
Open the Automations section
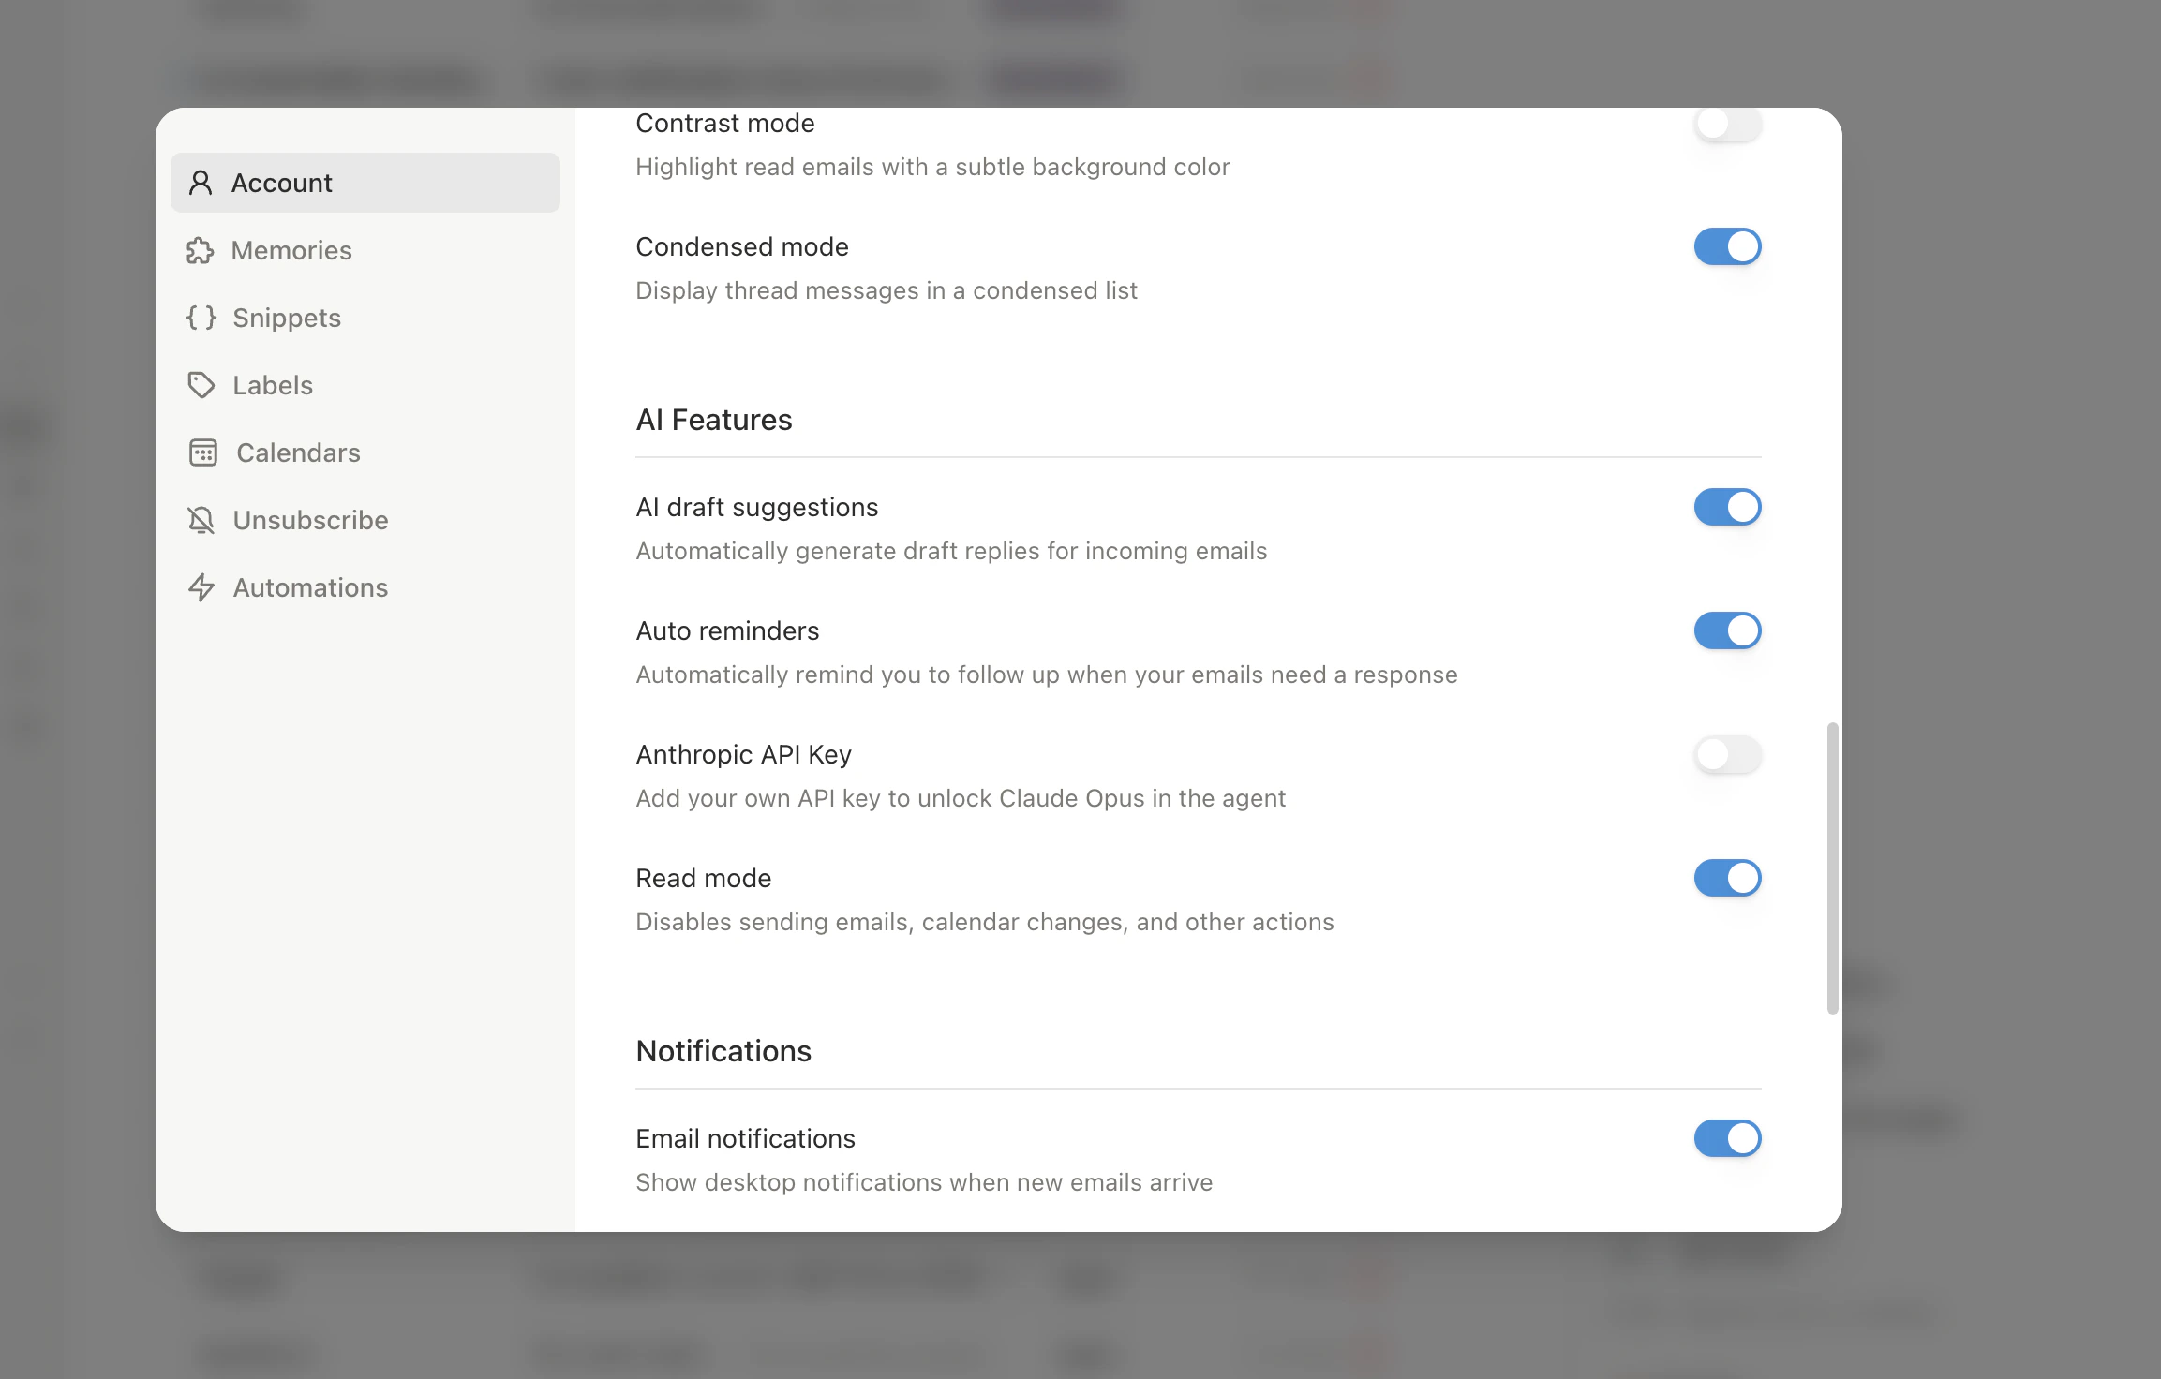coord(311,587)
